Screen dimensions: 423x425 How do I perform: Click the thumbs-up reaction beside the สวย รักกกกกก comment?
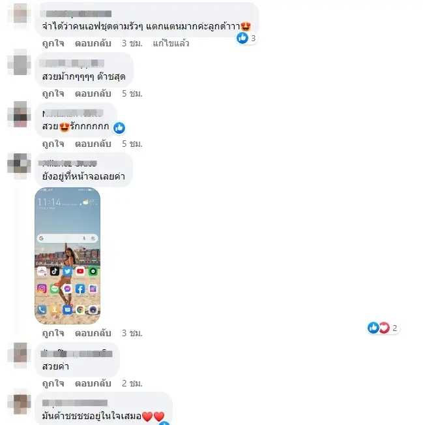click(x=119, y=128)
